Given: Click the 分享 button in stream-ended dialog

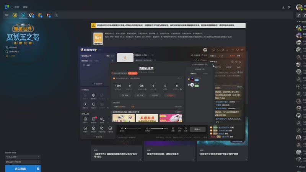Looking at the screenshot, I should coord(140,95).
